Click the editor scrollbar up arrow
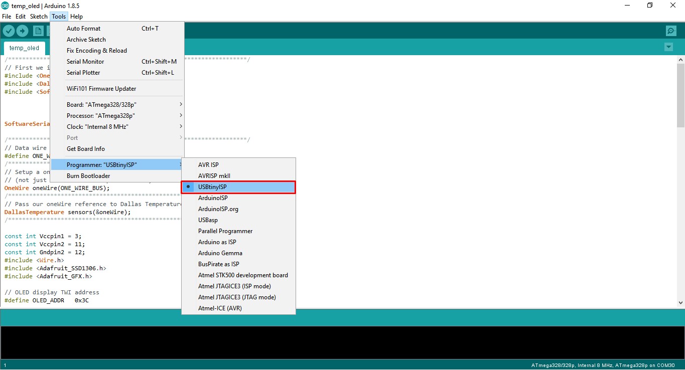 pos(680,60)
